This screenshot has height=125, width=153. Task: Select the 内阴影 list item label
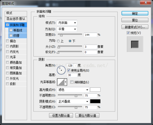[14, 46]
